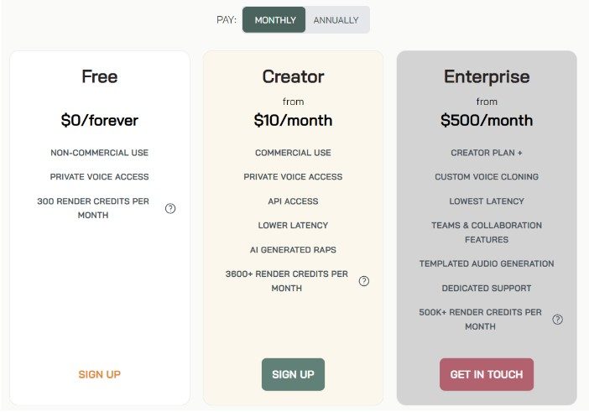
Task: Click the PAY: label
Action: point(227,20)
